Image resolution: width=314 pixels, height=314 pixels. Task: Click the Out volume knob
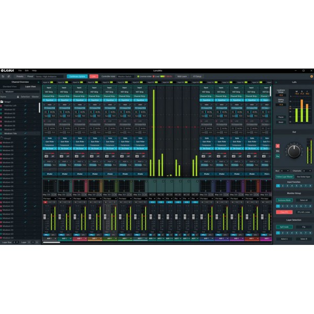294,151
